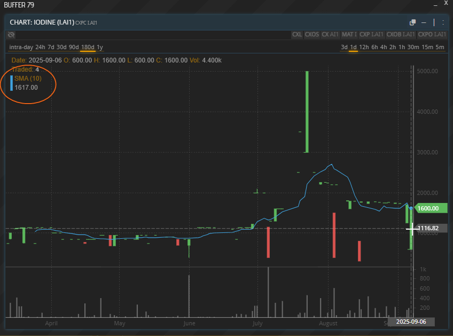Switch candle interval to 12h

point(364,47)
